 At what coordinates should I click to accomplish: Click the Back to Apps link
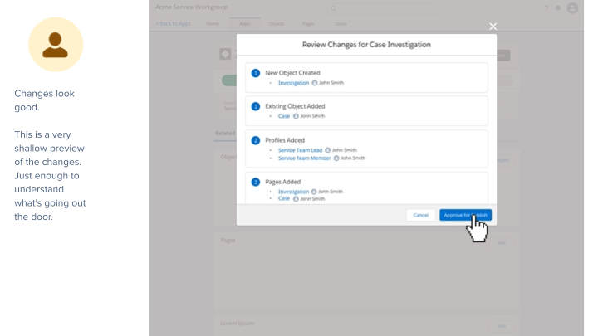point(174,24)
